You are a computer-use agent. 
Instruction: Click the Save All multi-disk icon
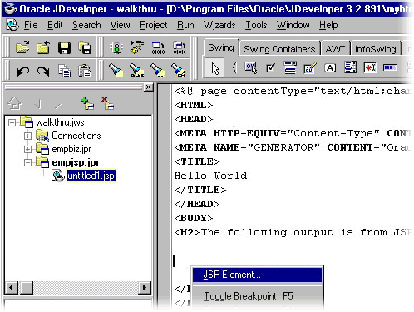[85, 47]
